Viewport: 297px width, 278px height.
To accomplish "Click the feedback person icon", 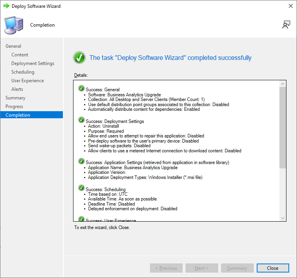I will [x=286, y=25].
